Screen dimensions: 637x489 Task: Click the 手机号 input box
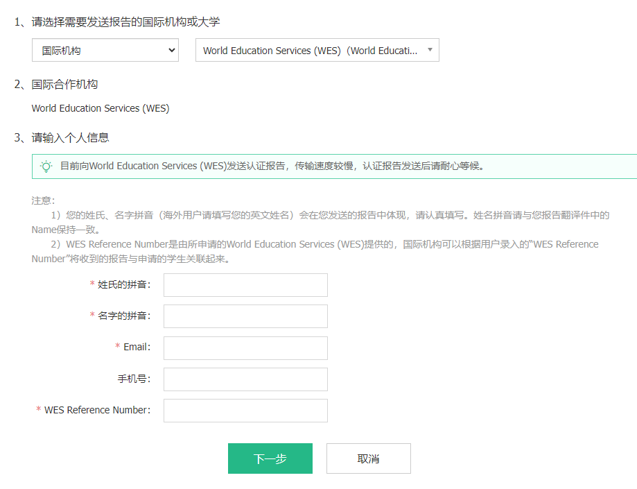tap(245, 379)
